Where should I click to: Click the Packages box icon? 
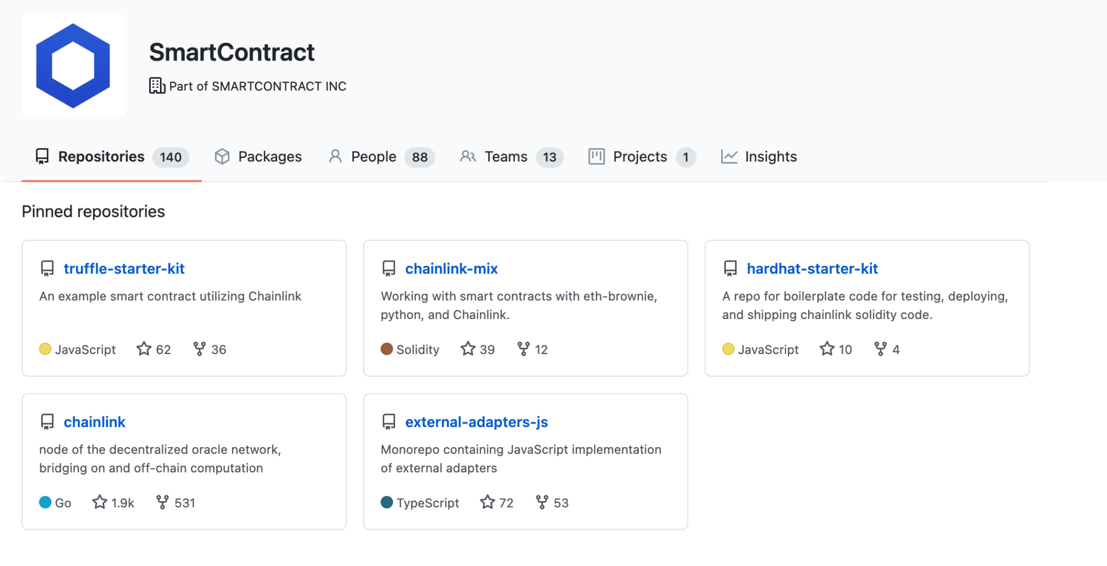pyautogui.click(x=222, y=157)
